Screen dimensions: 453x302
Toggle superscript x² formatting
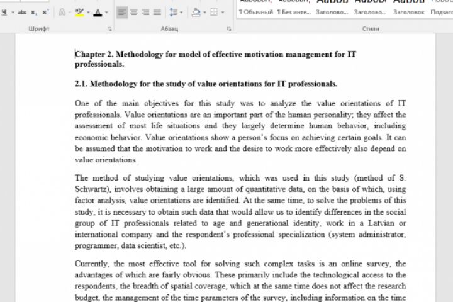45,13
